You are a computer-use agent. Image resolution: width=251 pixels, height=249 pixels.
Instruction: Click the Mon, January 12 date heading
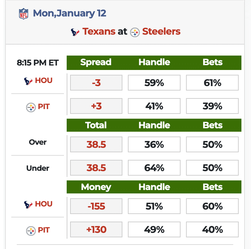click(69, 13)
